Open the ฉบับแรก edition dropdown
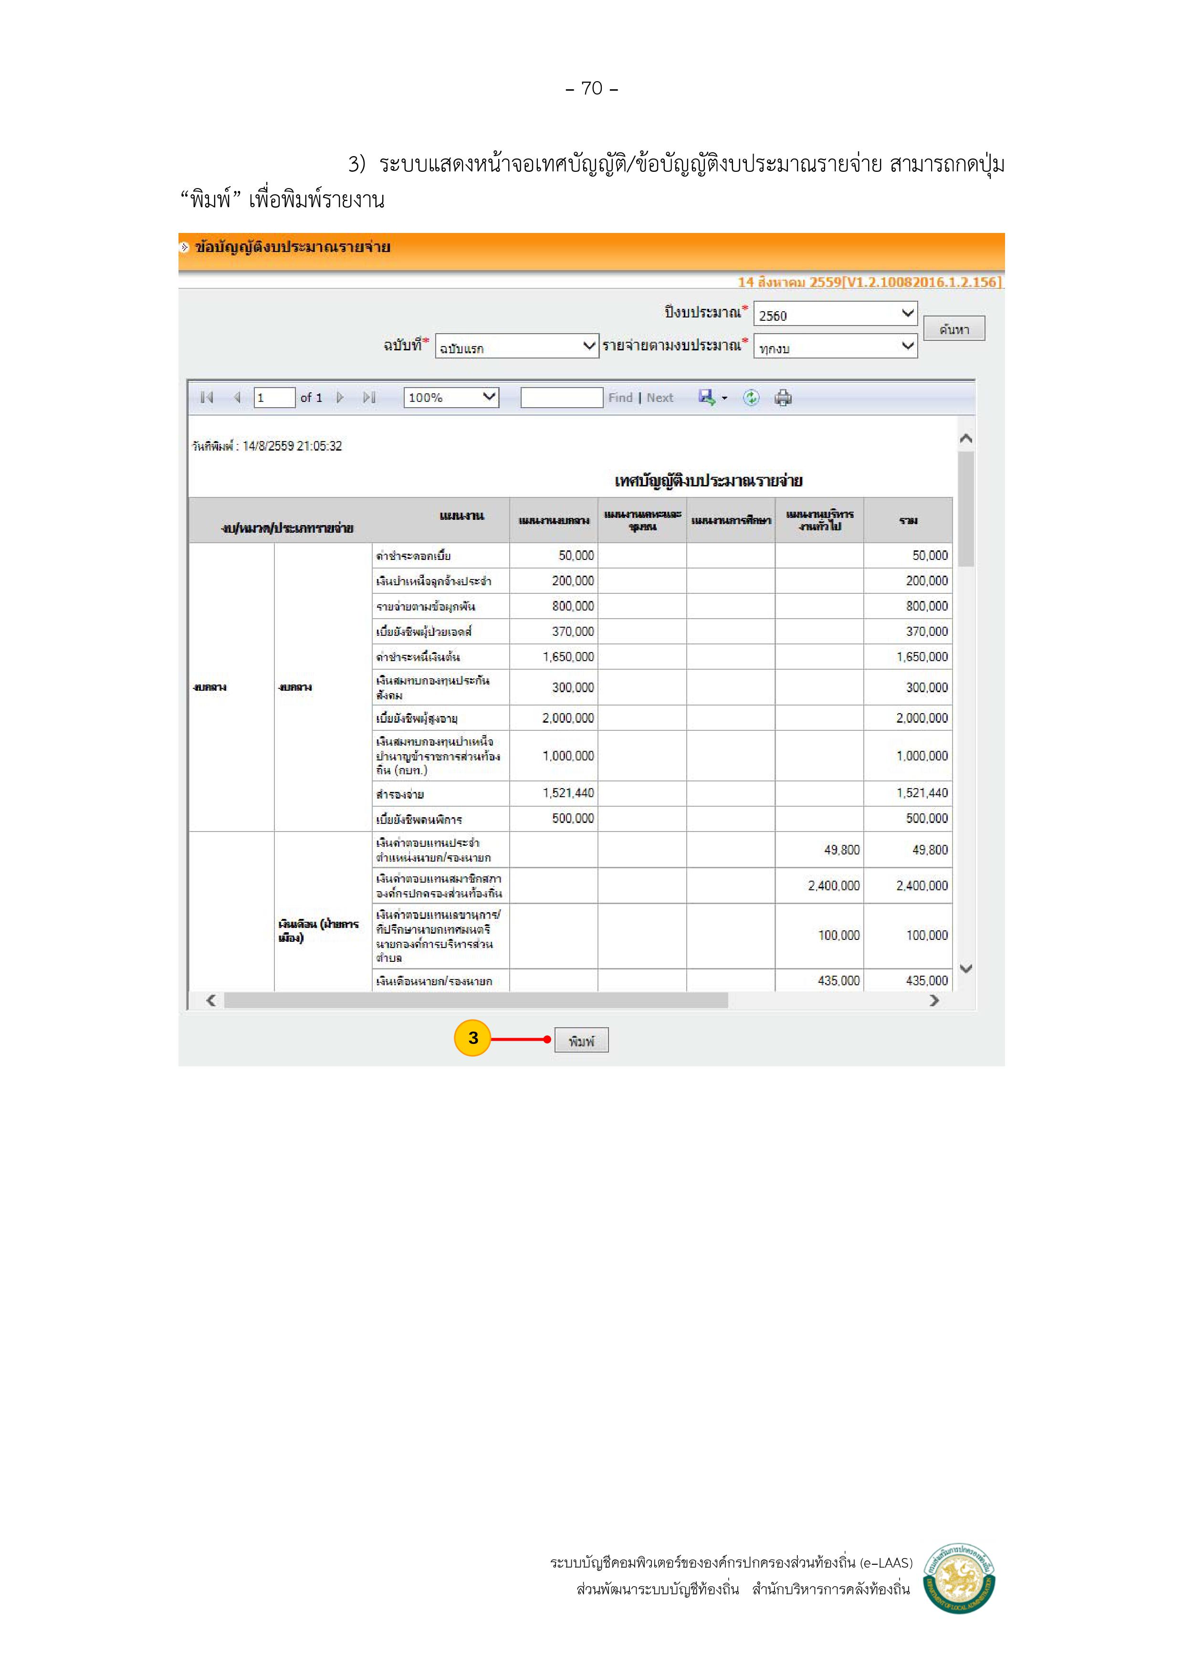 (x=517, y=347)
